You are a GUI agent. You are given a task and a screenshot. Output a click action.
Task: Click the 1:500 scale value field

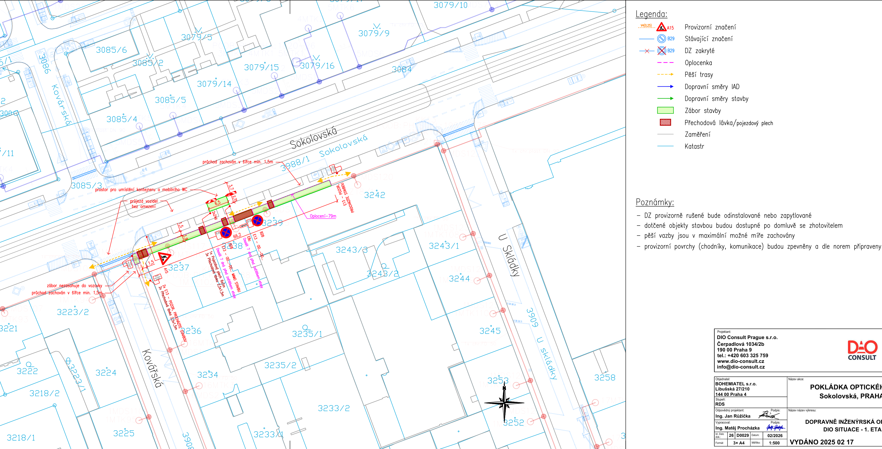(x=774, y=443)
